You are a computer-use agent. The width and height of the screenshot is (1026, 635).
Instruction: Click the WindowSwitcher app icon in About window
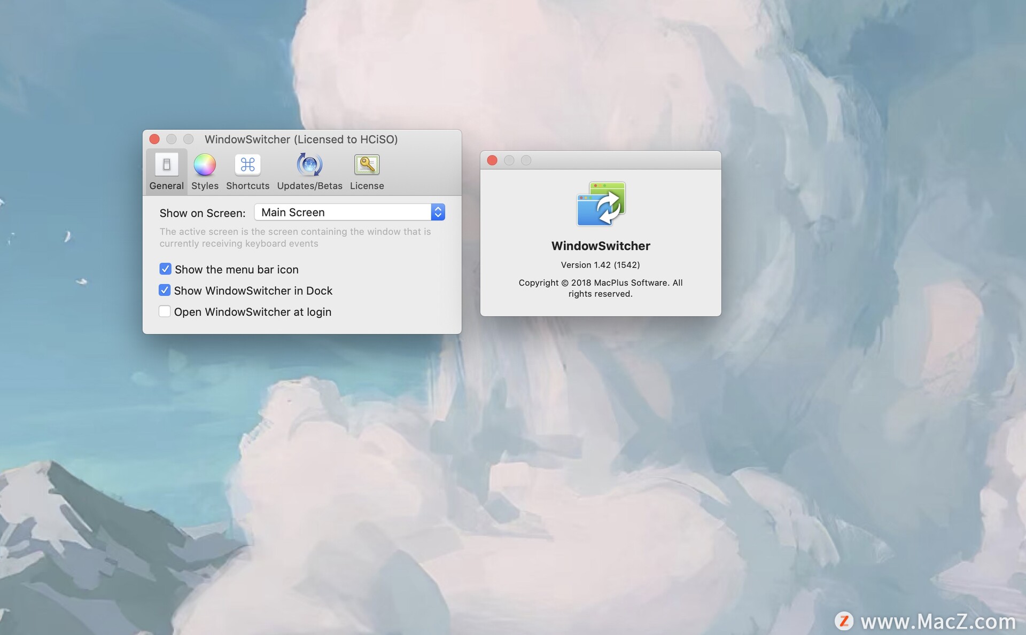pyautogui.click(x=601, y=204)
